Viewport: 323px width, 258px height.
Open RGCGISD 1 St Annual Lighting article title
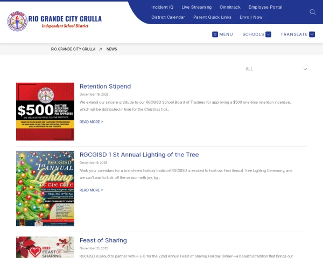(139, 155)
